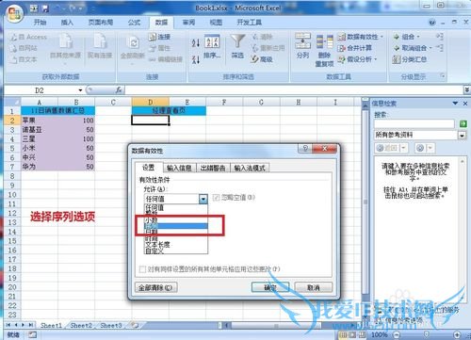Open 所有参考资料 dropdown in research pane

[463, 136]
